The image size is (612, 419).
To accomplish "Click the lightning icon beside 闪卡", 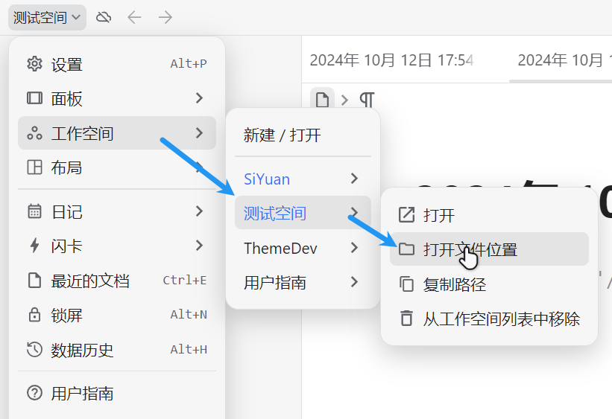I will tap(34, 246).
